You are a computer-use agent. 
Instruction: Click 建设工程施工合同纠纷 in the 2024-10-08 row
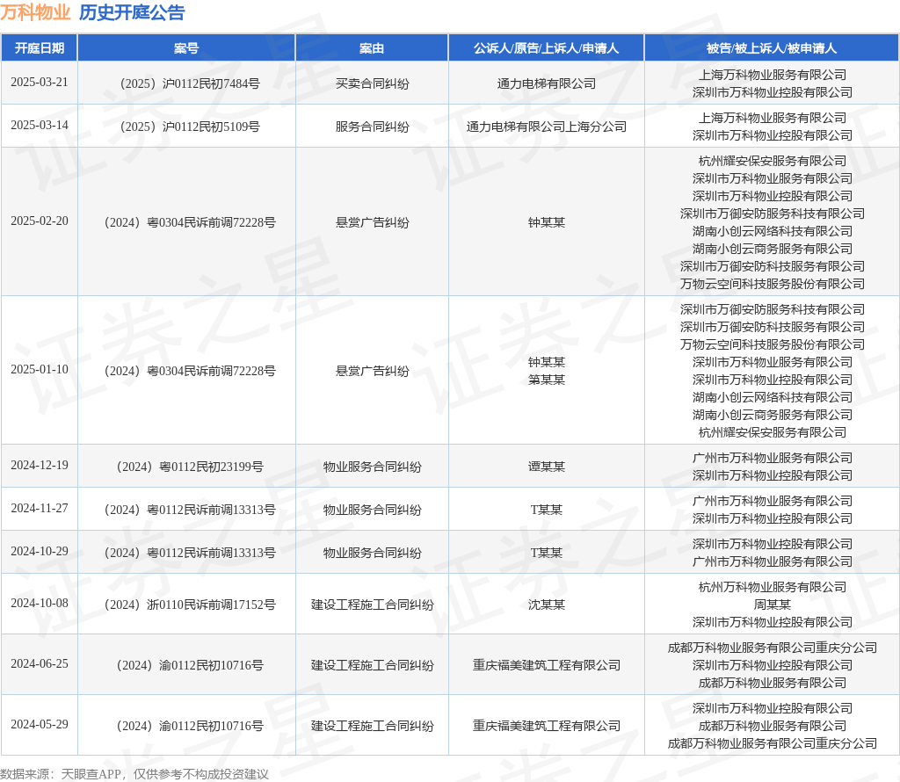pyautogui.click(x=372, y=605)
